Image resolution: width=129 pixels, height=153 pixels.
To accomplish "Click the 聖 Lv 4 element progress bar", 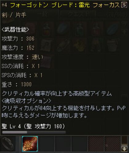I will coord(34,132).
